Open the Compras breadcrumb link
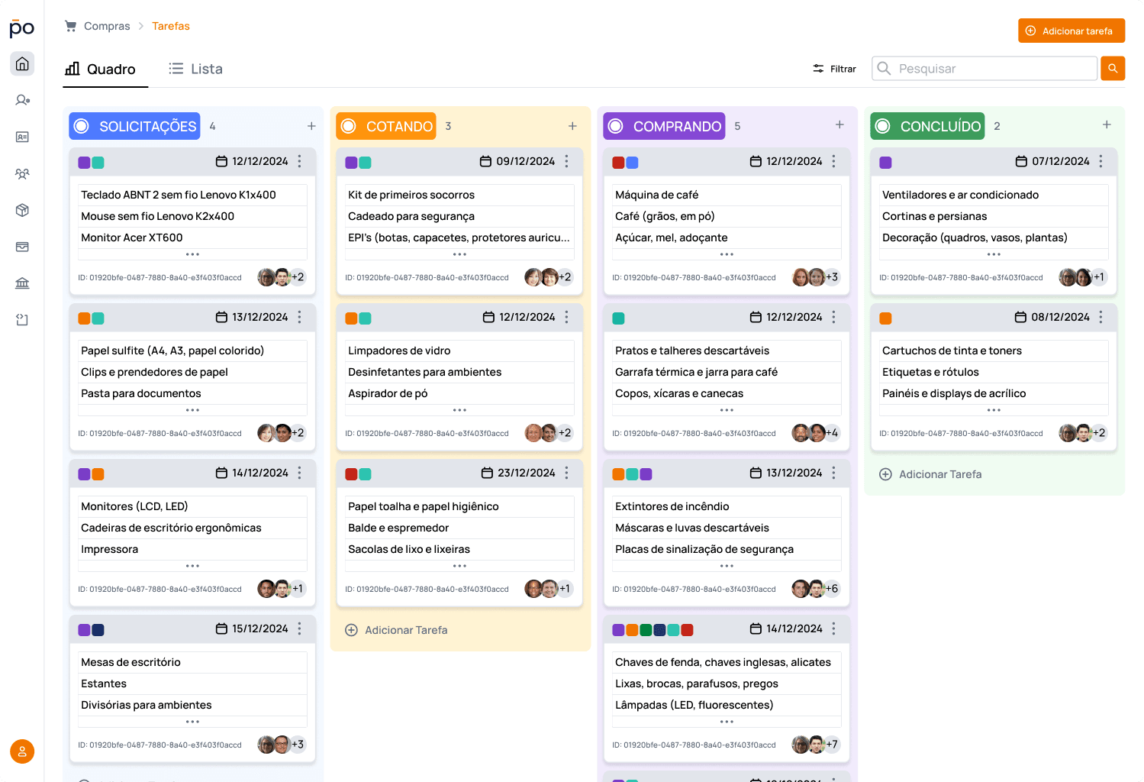The width and height of the screenshot is (1144, 782). 107,25
